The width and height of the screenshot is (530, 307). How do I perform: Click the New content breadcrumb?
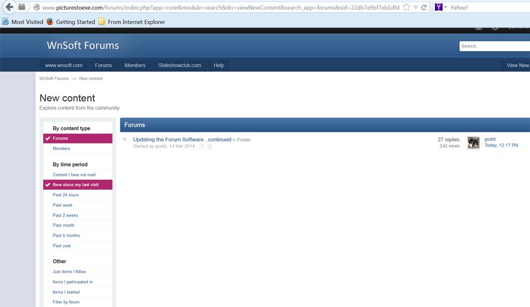pyautogui.click(x=91, y=78)
